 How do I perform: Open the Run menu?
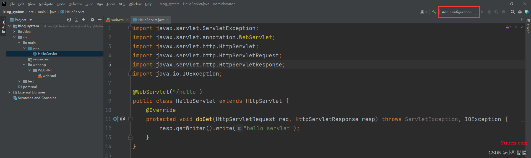(100, 4)
